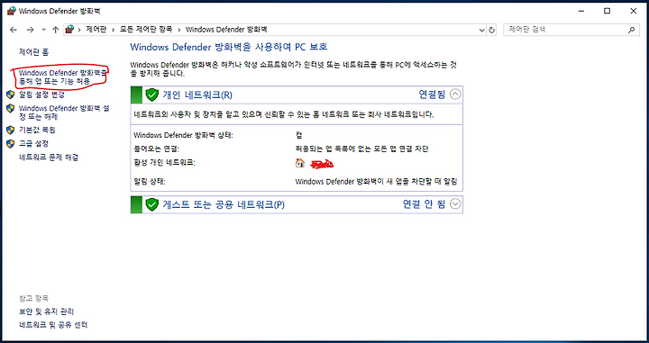The width and height of the screenshot is (649, 343).
Task: Click the house icon of active network
Action: [x=300, y=163]
